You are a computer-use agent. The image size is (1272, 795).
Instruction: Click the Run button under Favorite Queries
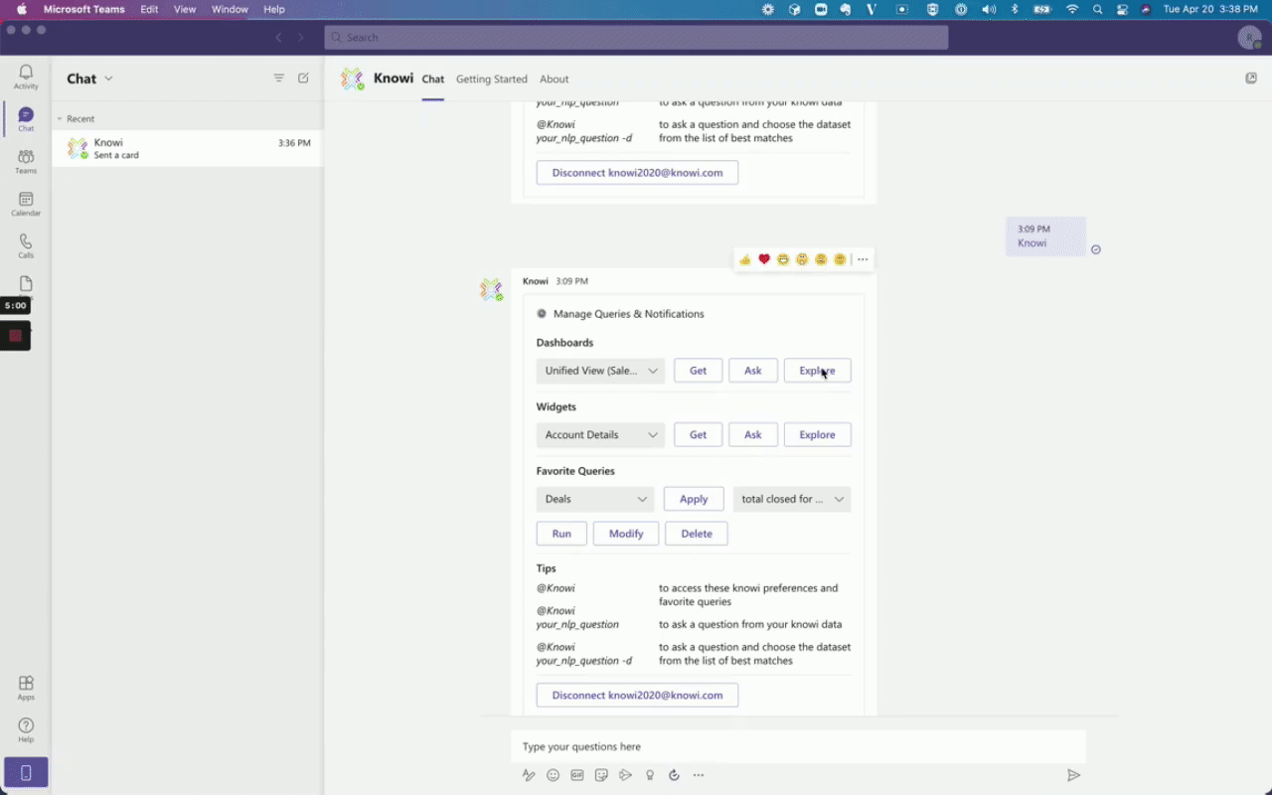pyautogui.click(x=561, y=534)
